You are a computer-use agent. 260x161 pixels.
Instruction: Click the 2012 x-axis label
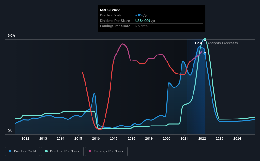coord(25,138)
